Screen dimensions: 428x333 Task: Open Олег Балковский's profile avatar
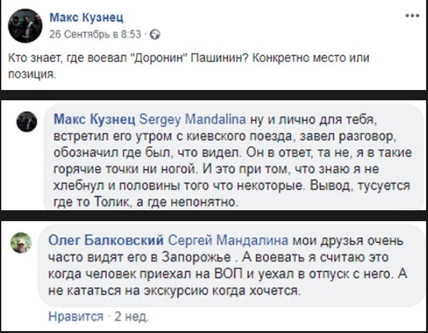(x=21, y=242)
